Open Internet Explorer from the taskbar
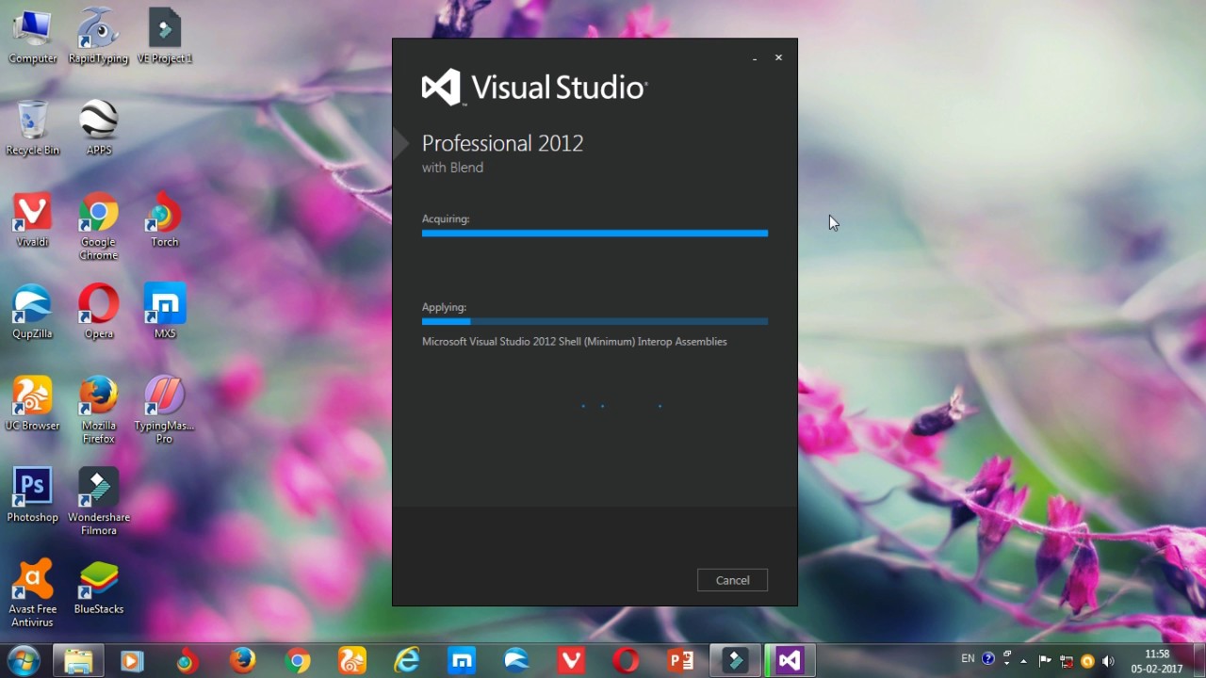The height and width of the screenshot is (678, 1206). tap(407, 661)
